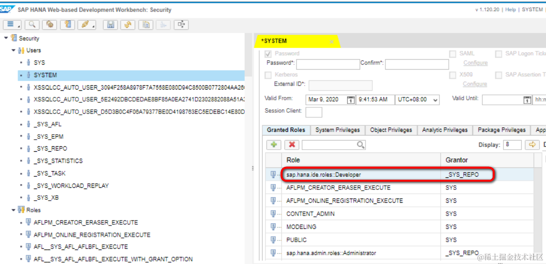The height and width of the screenshot is (264, 546).
Task: Enable the X509 checkbox
Action: pyautogui.click(x=453, y=75)
